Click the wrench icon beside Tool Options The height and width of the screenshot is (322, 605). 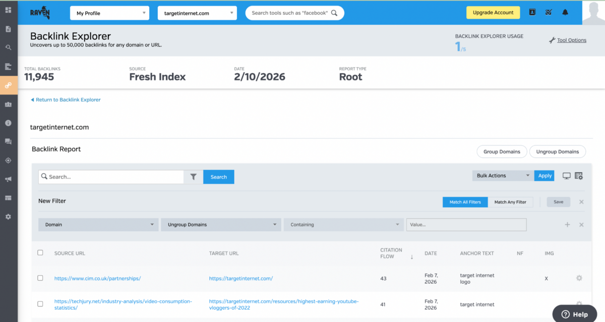point(552,40)
